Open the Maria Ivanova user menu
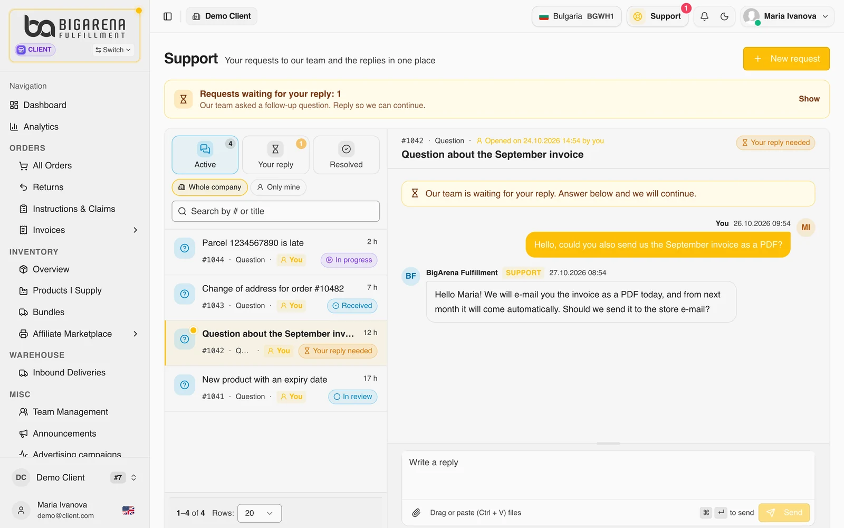844x528 pixels. [787, 16]
